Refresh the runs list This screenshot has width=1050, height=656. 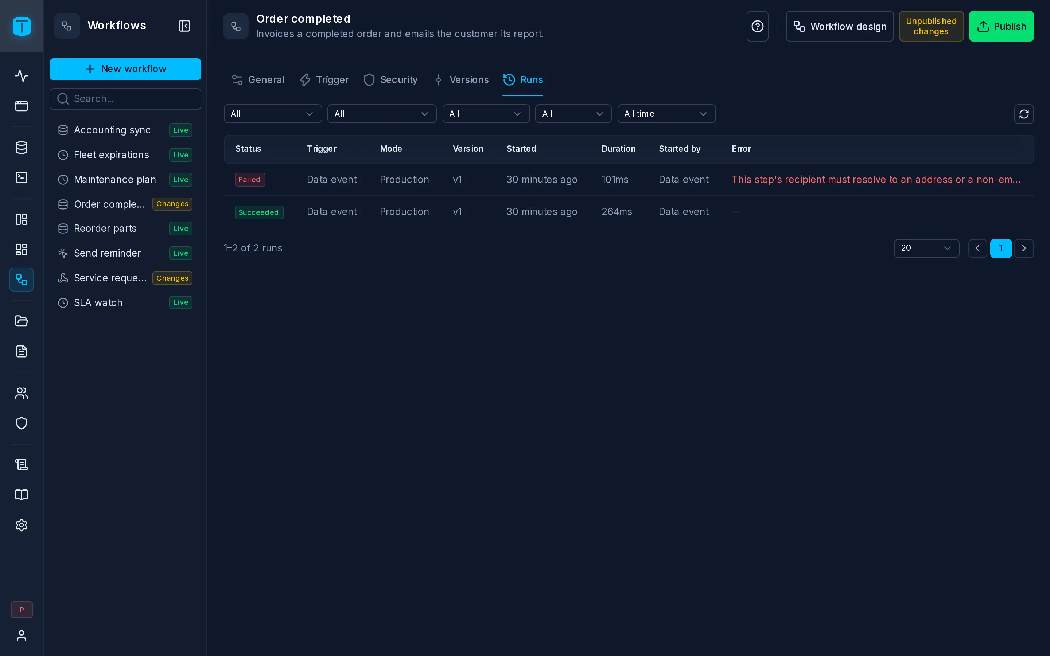[1024, 114]
